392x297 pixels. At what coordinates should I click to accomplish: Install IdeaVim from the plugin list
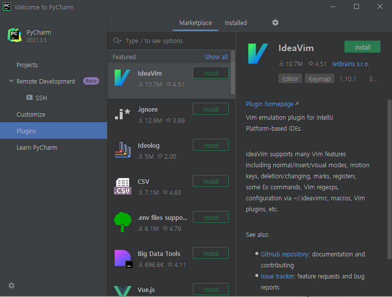tap(211, 73)
